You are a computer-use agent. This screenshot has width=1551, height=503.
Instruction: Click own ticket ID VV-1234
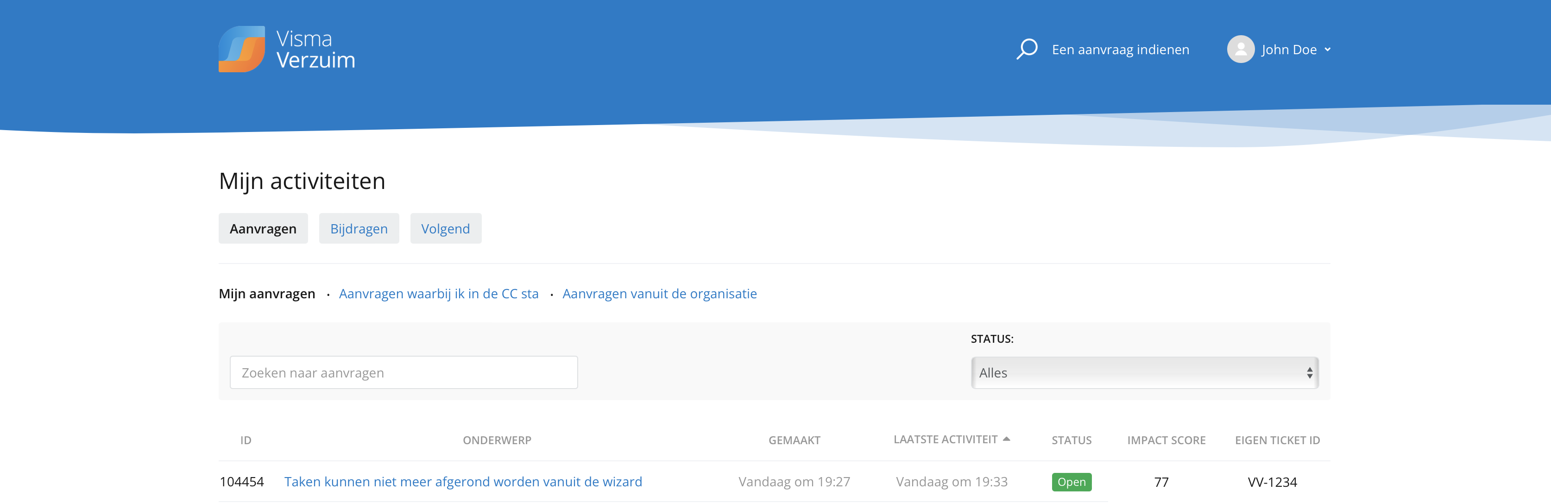1272,482
